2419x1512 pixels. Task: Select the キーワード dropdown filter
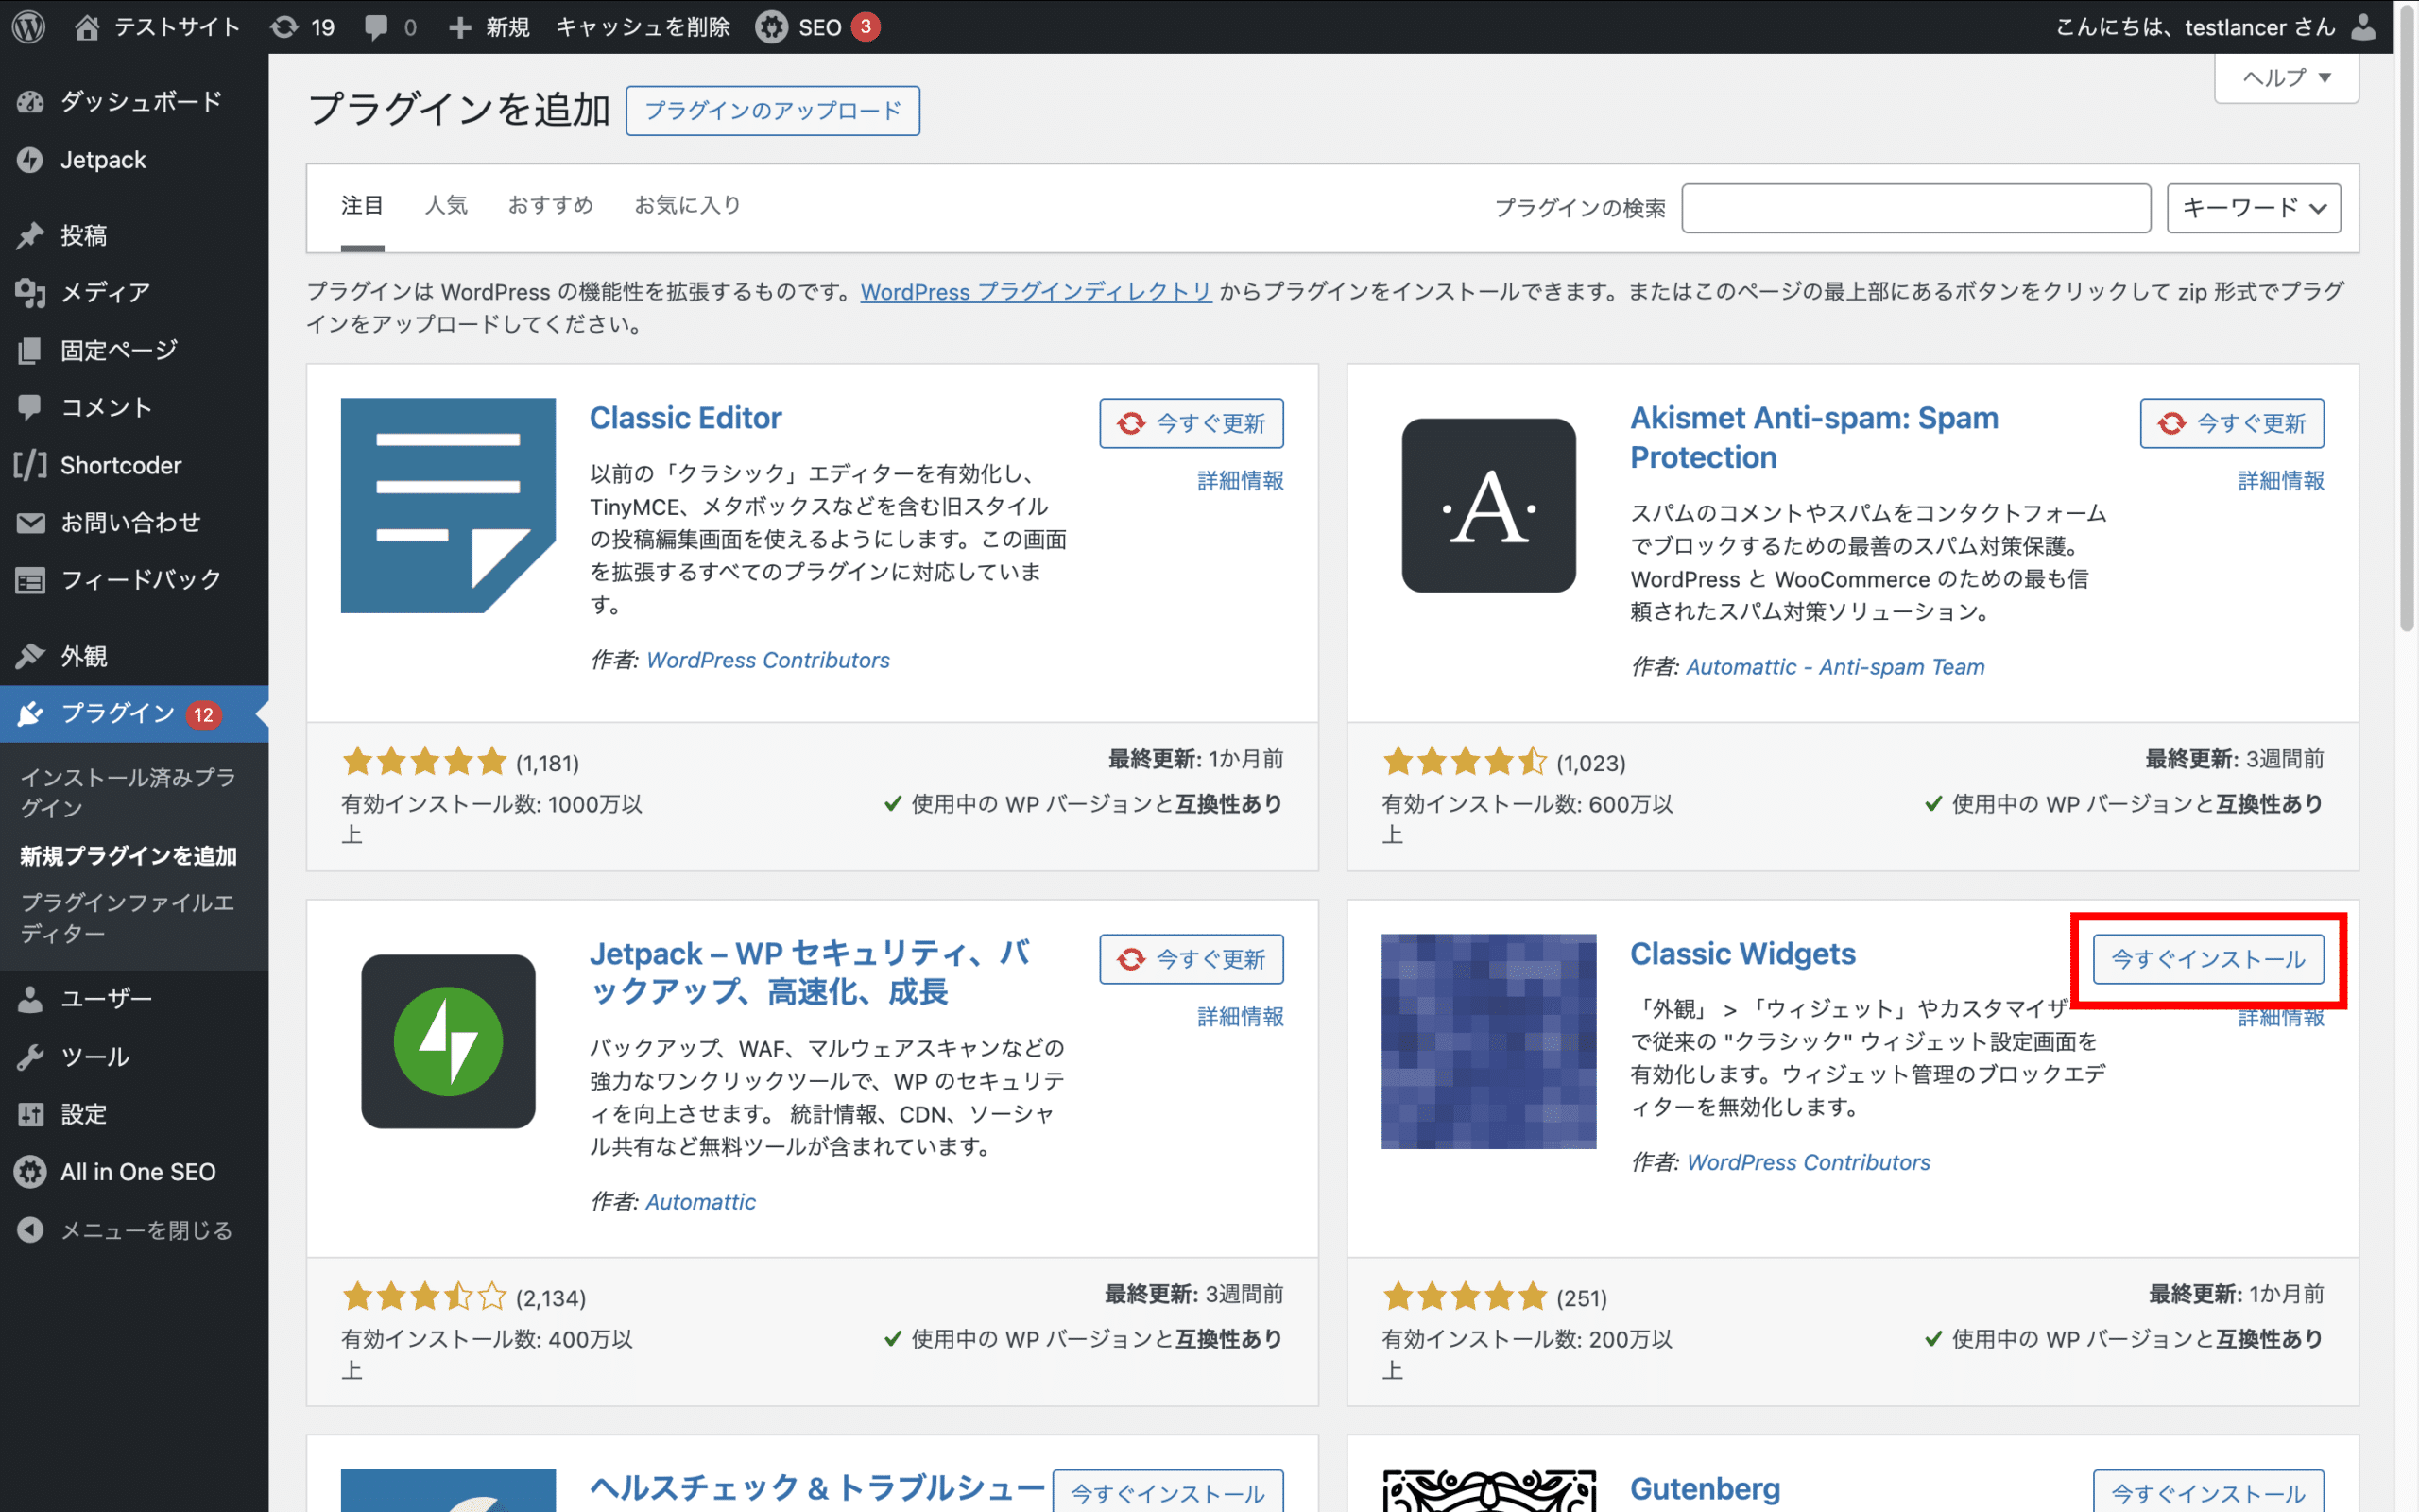coord(2252,207)
